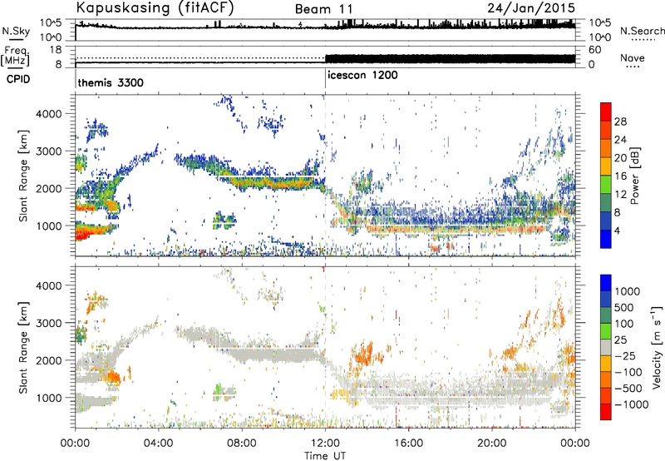This screenshot has width=665, height=461.
Task: Pick the Power colorbar segment between 20 and 24
Action: click(x=606, y=149)
